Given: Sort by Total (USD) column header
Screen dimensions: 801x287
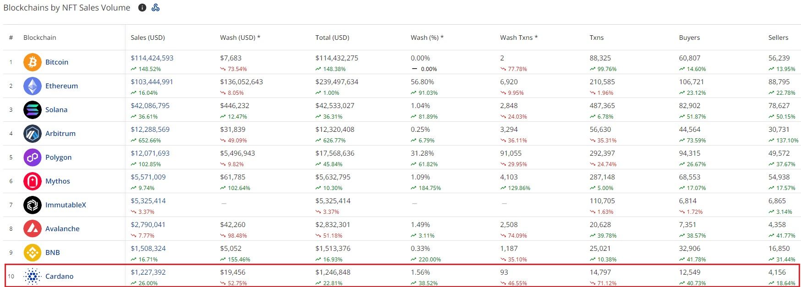Looking at the screenshot, I should (x=332, y=38).
